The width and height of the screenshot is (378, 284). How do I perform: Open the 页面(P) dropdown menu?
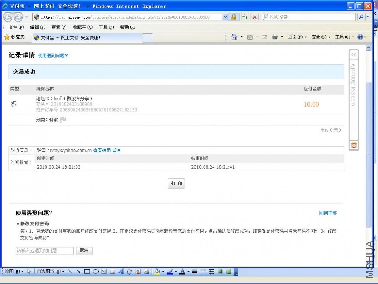coord(297,37)
